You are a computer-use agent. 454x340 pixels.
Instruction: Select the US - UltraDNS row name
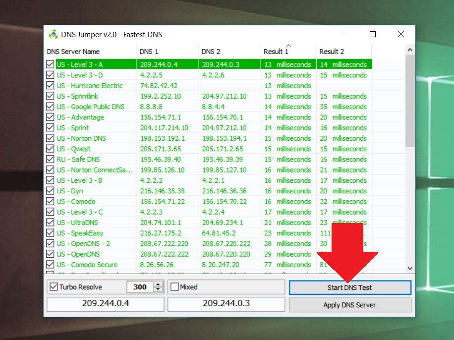[x=77, y=223]
